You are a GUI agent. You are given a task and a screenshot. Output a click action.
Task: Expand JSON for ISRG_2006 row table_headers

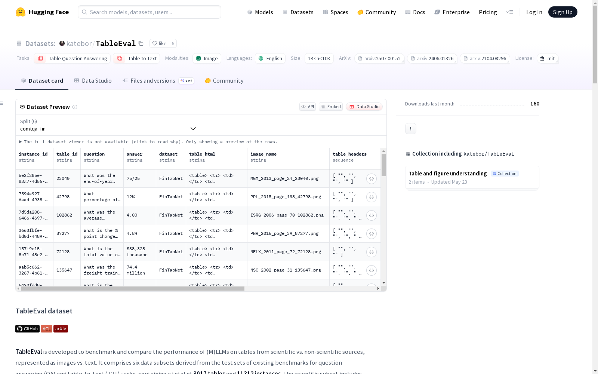pos(372,215)
